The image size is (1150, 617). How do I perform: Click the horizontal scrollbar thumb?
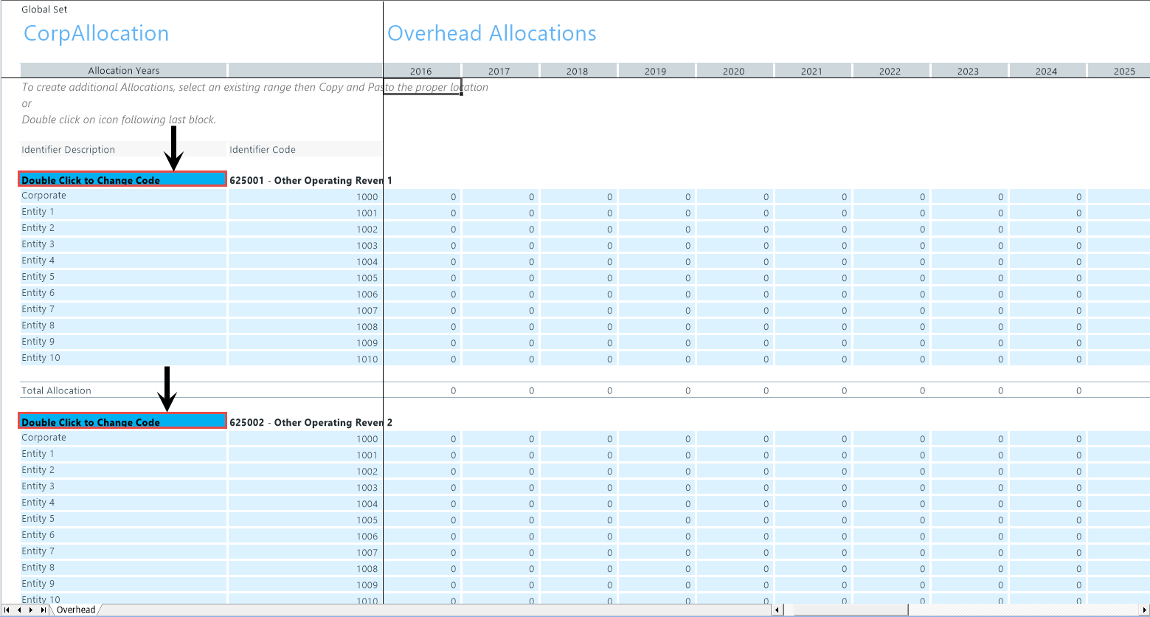click(x=850, y=610)
